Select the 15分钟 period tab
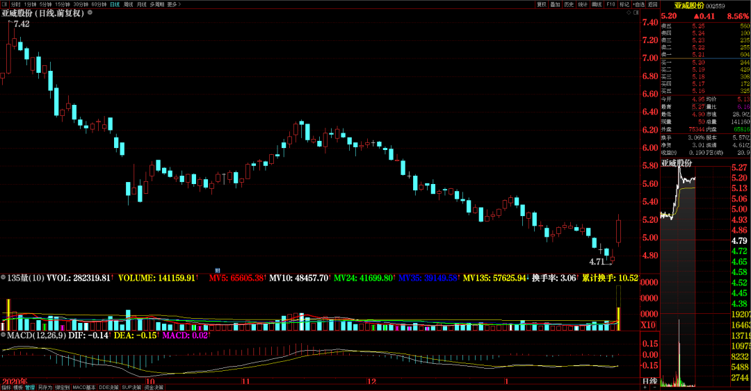This screenshot has height=391, width=751. tap(63, 4)
